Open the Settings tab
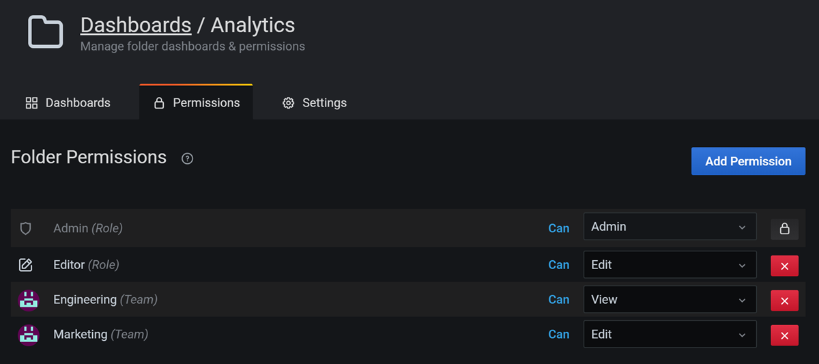 coord(315,103)
